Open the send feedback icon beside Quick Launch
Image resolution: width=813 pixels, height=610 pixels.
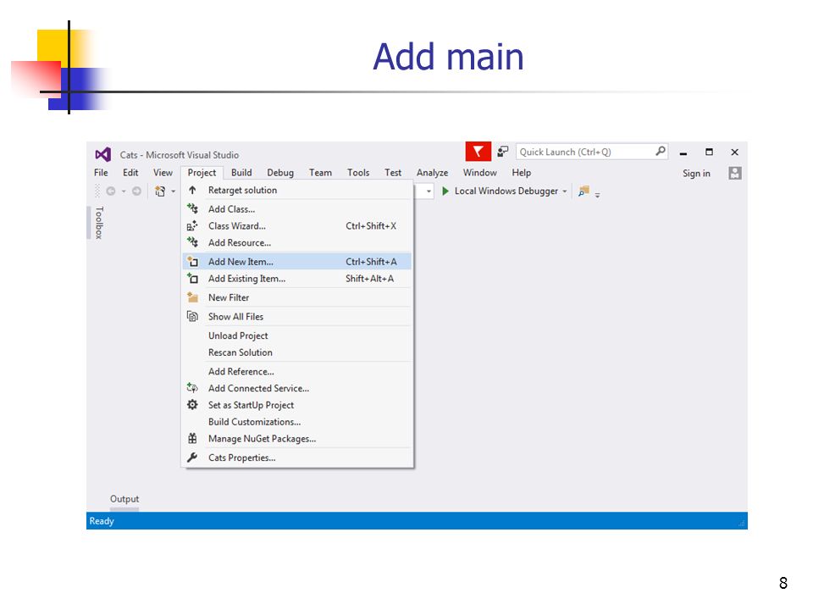click(x=503, y=152)
